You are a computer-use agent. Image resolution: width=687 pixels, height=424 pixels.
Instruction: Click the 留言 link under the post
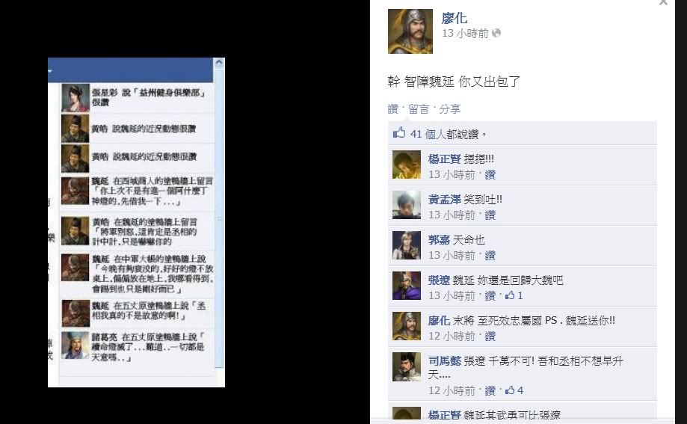click(x=419, y=108)
